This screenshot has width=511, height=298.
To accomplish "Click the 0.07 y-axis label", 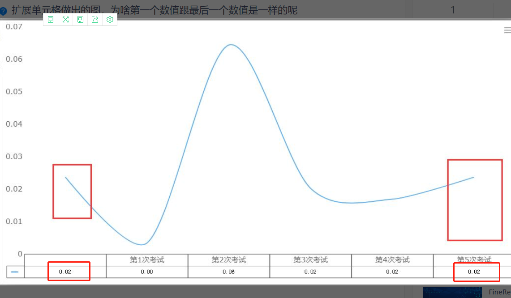I will coord(14,27).
